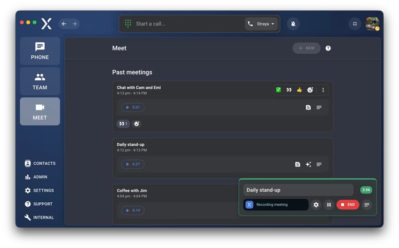Play the 0:51 Cam and Emi recording
This screenshot has height=248, width=399.
point(132,108)
